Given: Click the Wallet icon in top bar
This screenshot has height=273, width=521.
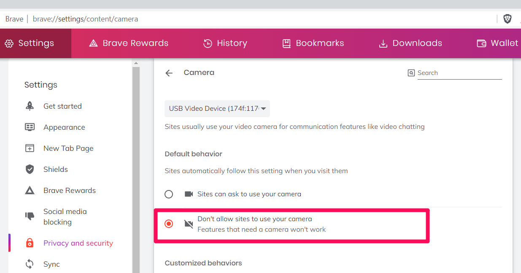Looking at the screenshot, I should tap(481, 43).
